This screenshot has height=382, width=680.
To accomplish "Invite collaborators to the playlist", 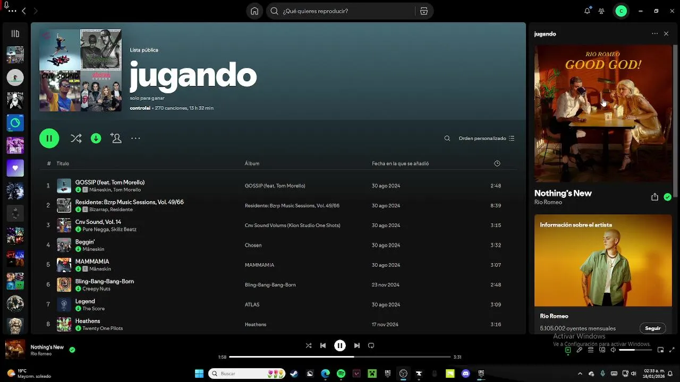I will tap(116, 138).
